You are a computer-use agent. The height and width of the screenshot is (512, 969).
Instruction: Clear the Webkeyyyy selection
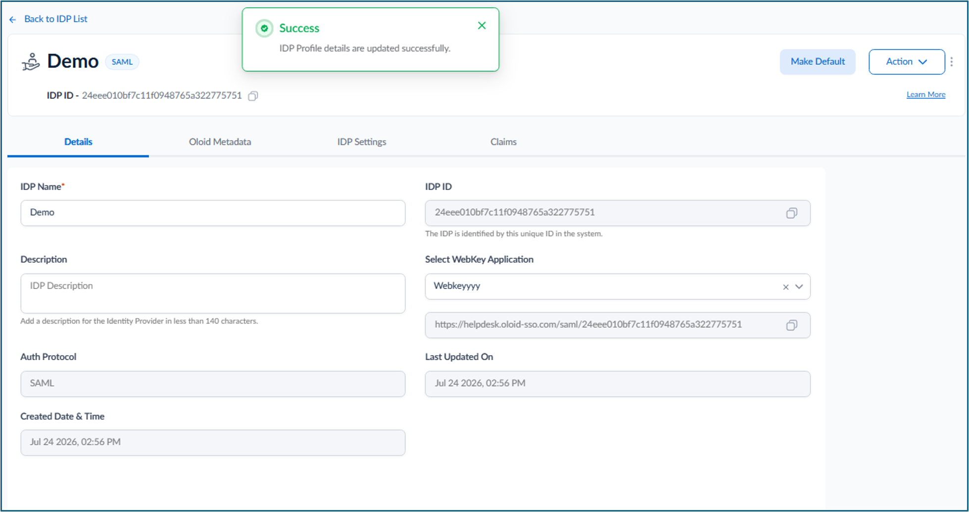(x=785, y=287)
